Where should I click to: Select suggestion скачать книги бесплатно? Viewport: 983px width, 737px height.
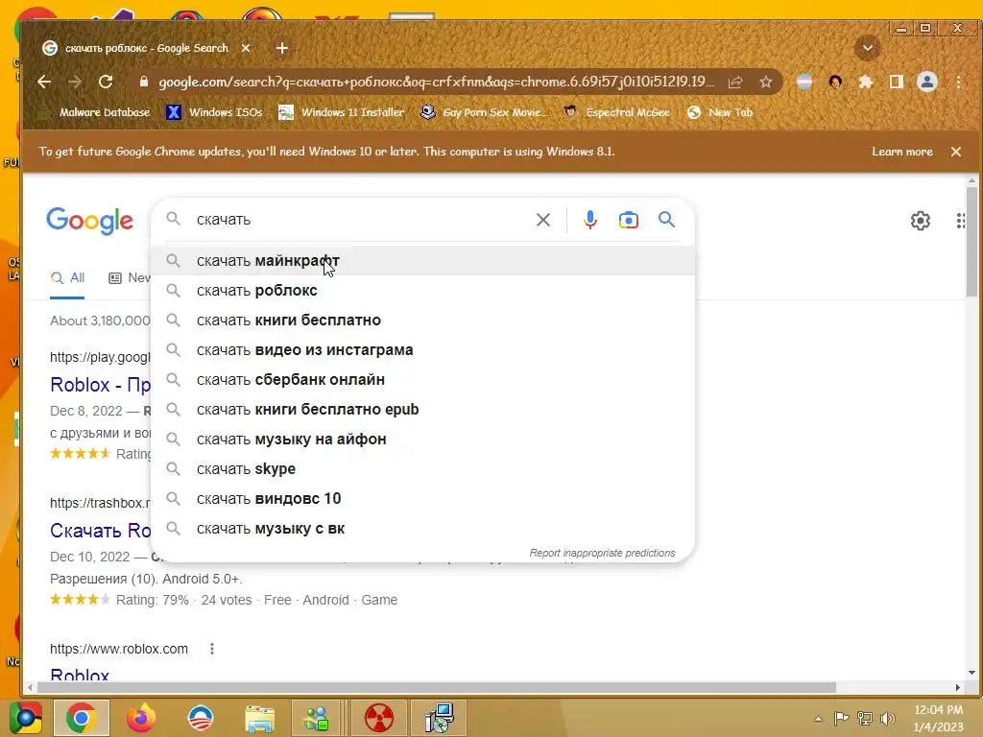pos(423,321)
